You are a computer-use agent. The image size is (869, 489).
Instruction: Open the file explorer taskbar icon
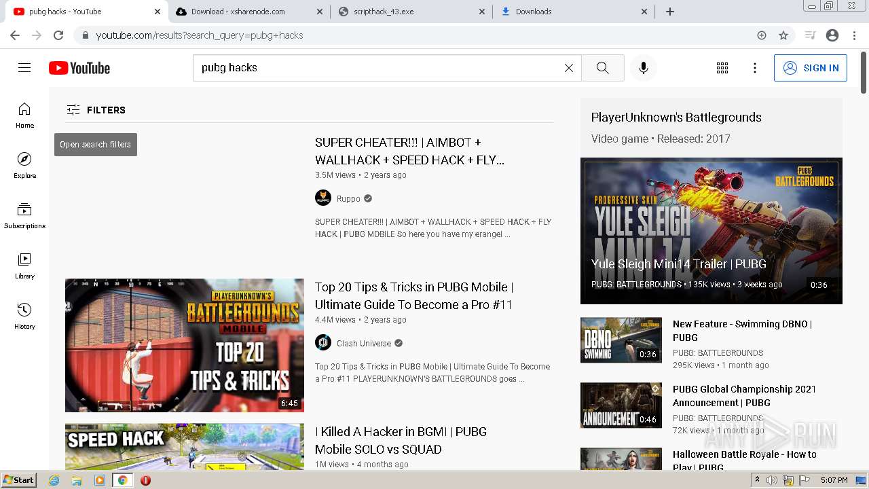click(x=77, y=480)
